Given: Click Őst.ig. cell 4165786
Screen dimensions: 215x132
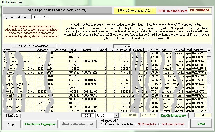Looking at the screenshot, I should point(75,65).
